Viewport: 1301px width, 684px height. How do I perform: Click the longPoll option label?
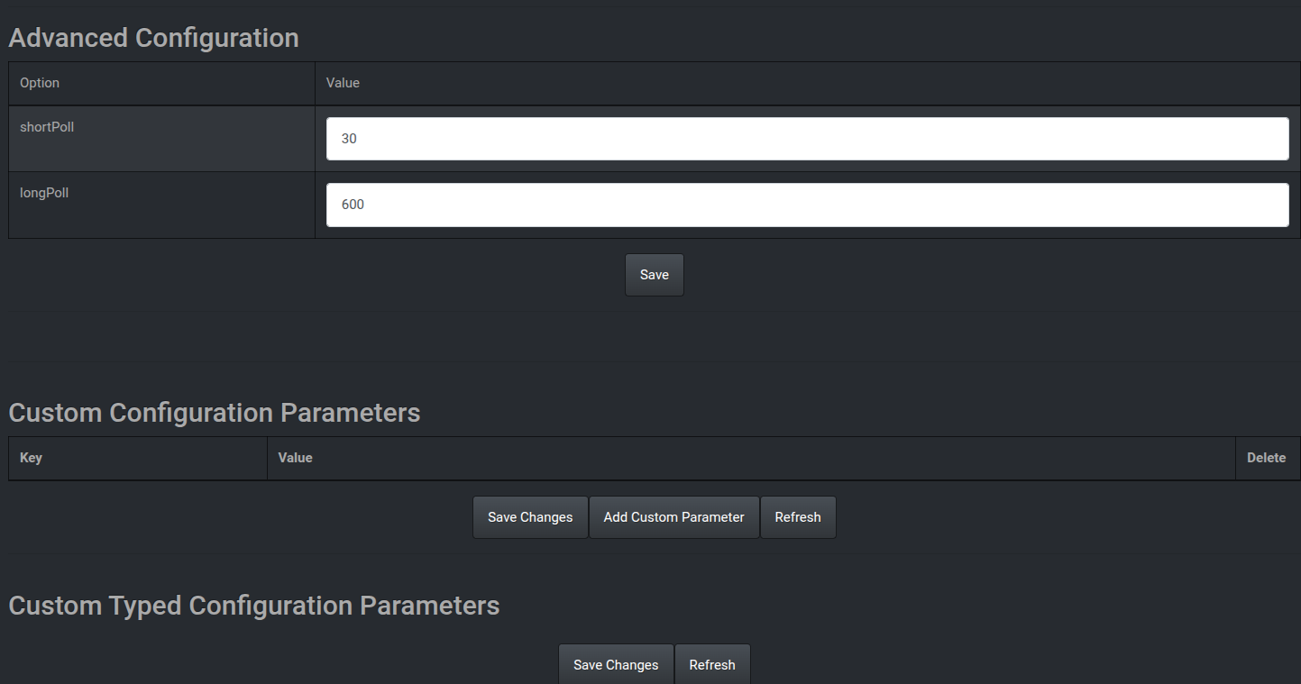coord(44,193)
